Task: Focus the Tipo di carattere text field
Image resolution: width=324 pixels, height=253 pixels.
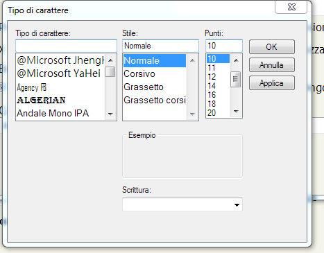Action: (x=66, y=46)
